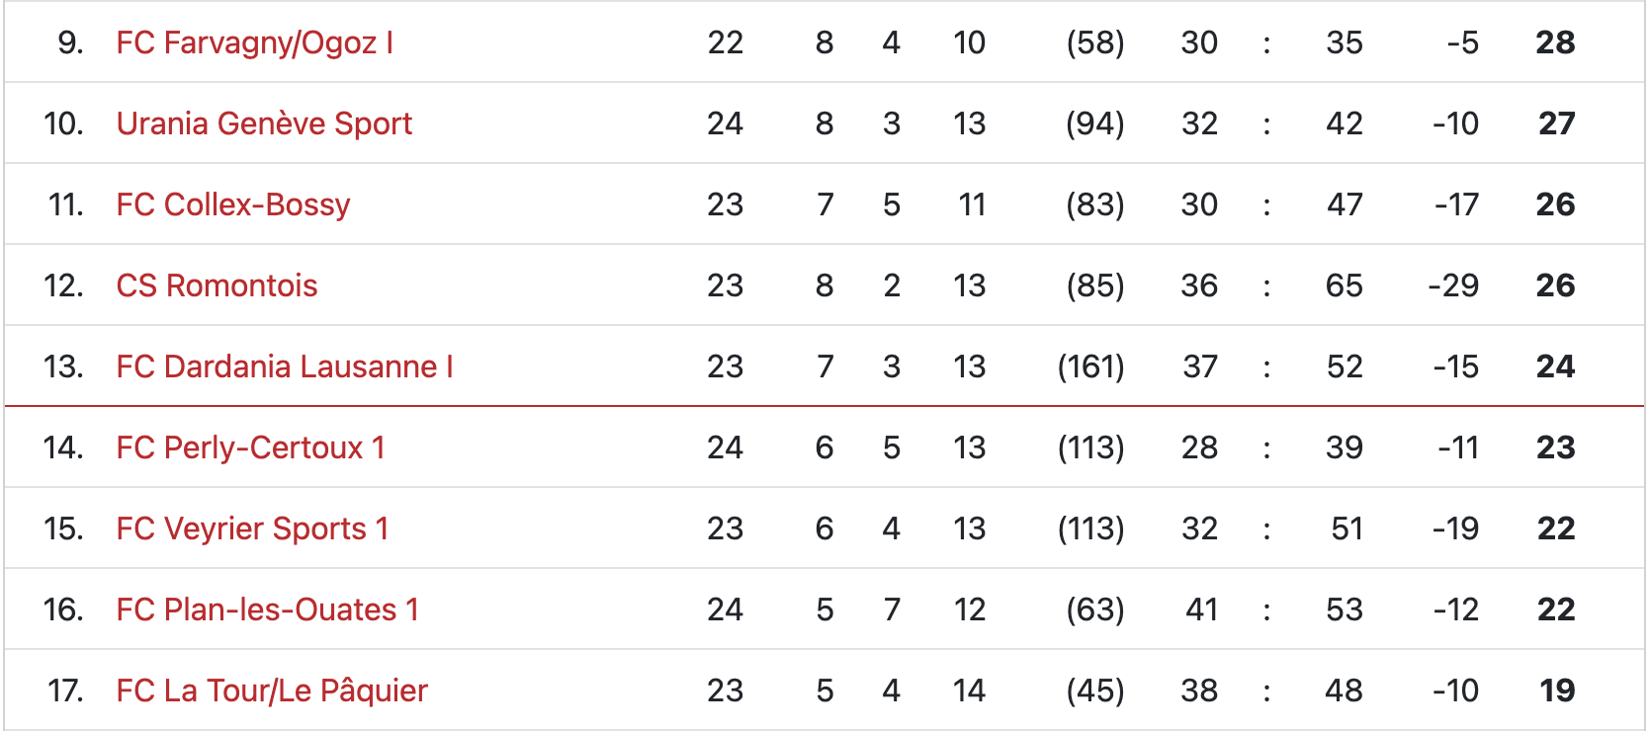Viewport: 1651px width, 731px height.
Task: Click FC Dardania Lausanne I team name
Action: (285, 366)
